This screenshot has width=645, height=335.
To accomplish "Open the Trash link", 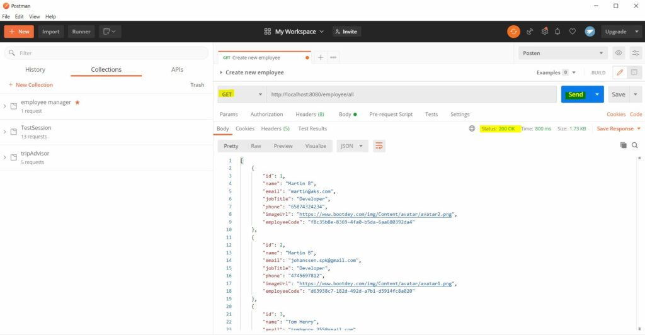I will 197,84.
